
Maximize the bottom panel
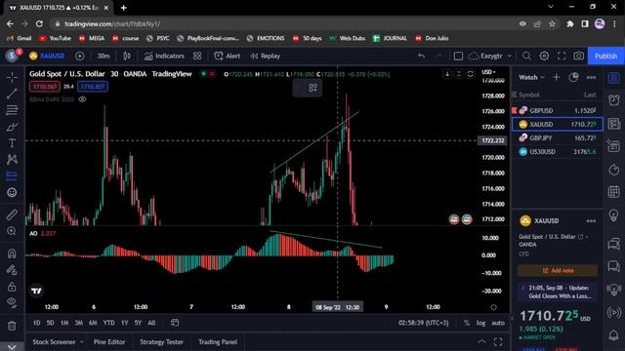pyautogui.click(x=498, y=342)
